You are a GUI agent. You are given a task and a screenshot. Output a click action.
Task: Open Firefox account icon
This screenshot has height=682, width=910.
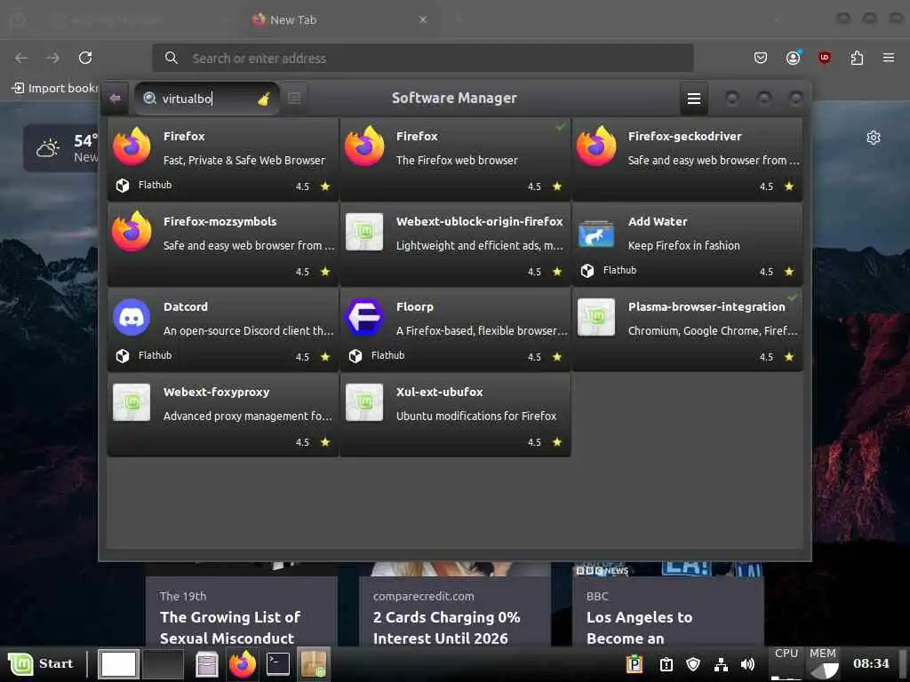click(794, 58)
